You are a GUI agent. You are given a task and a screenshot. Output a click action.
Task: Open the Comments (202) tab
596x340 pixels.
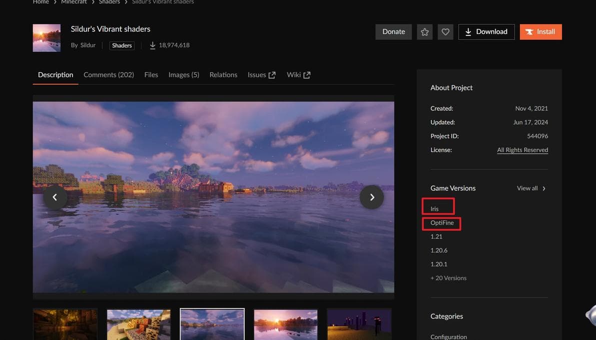(x=108, y=75)
